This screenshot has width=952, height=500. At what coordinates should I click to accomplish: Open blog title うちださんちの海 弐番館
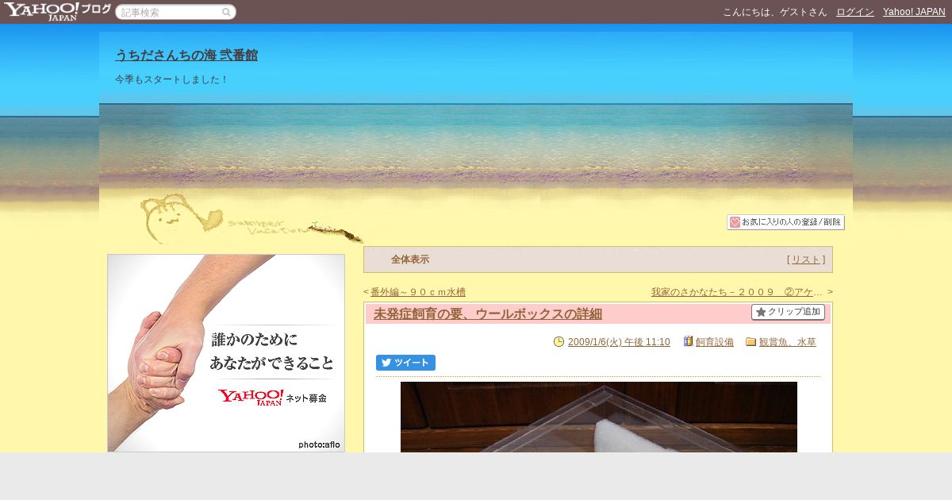click(186, 56)
